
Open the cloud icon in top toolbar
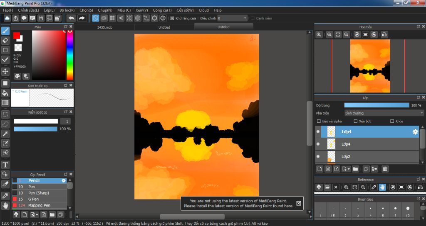coord(7,18)
